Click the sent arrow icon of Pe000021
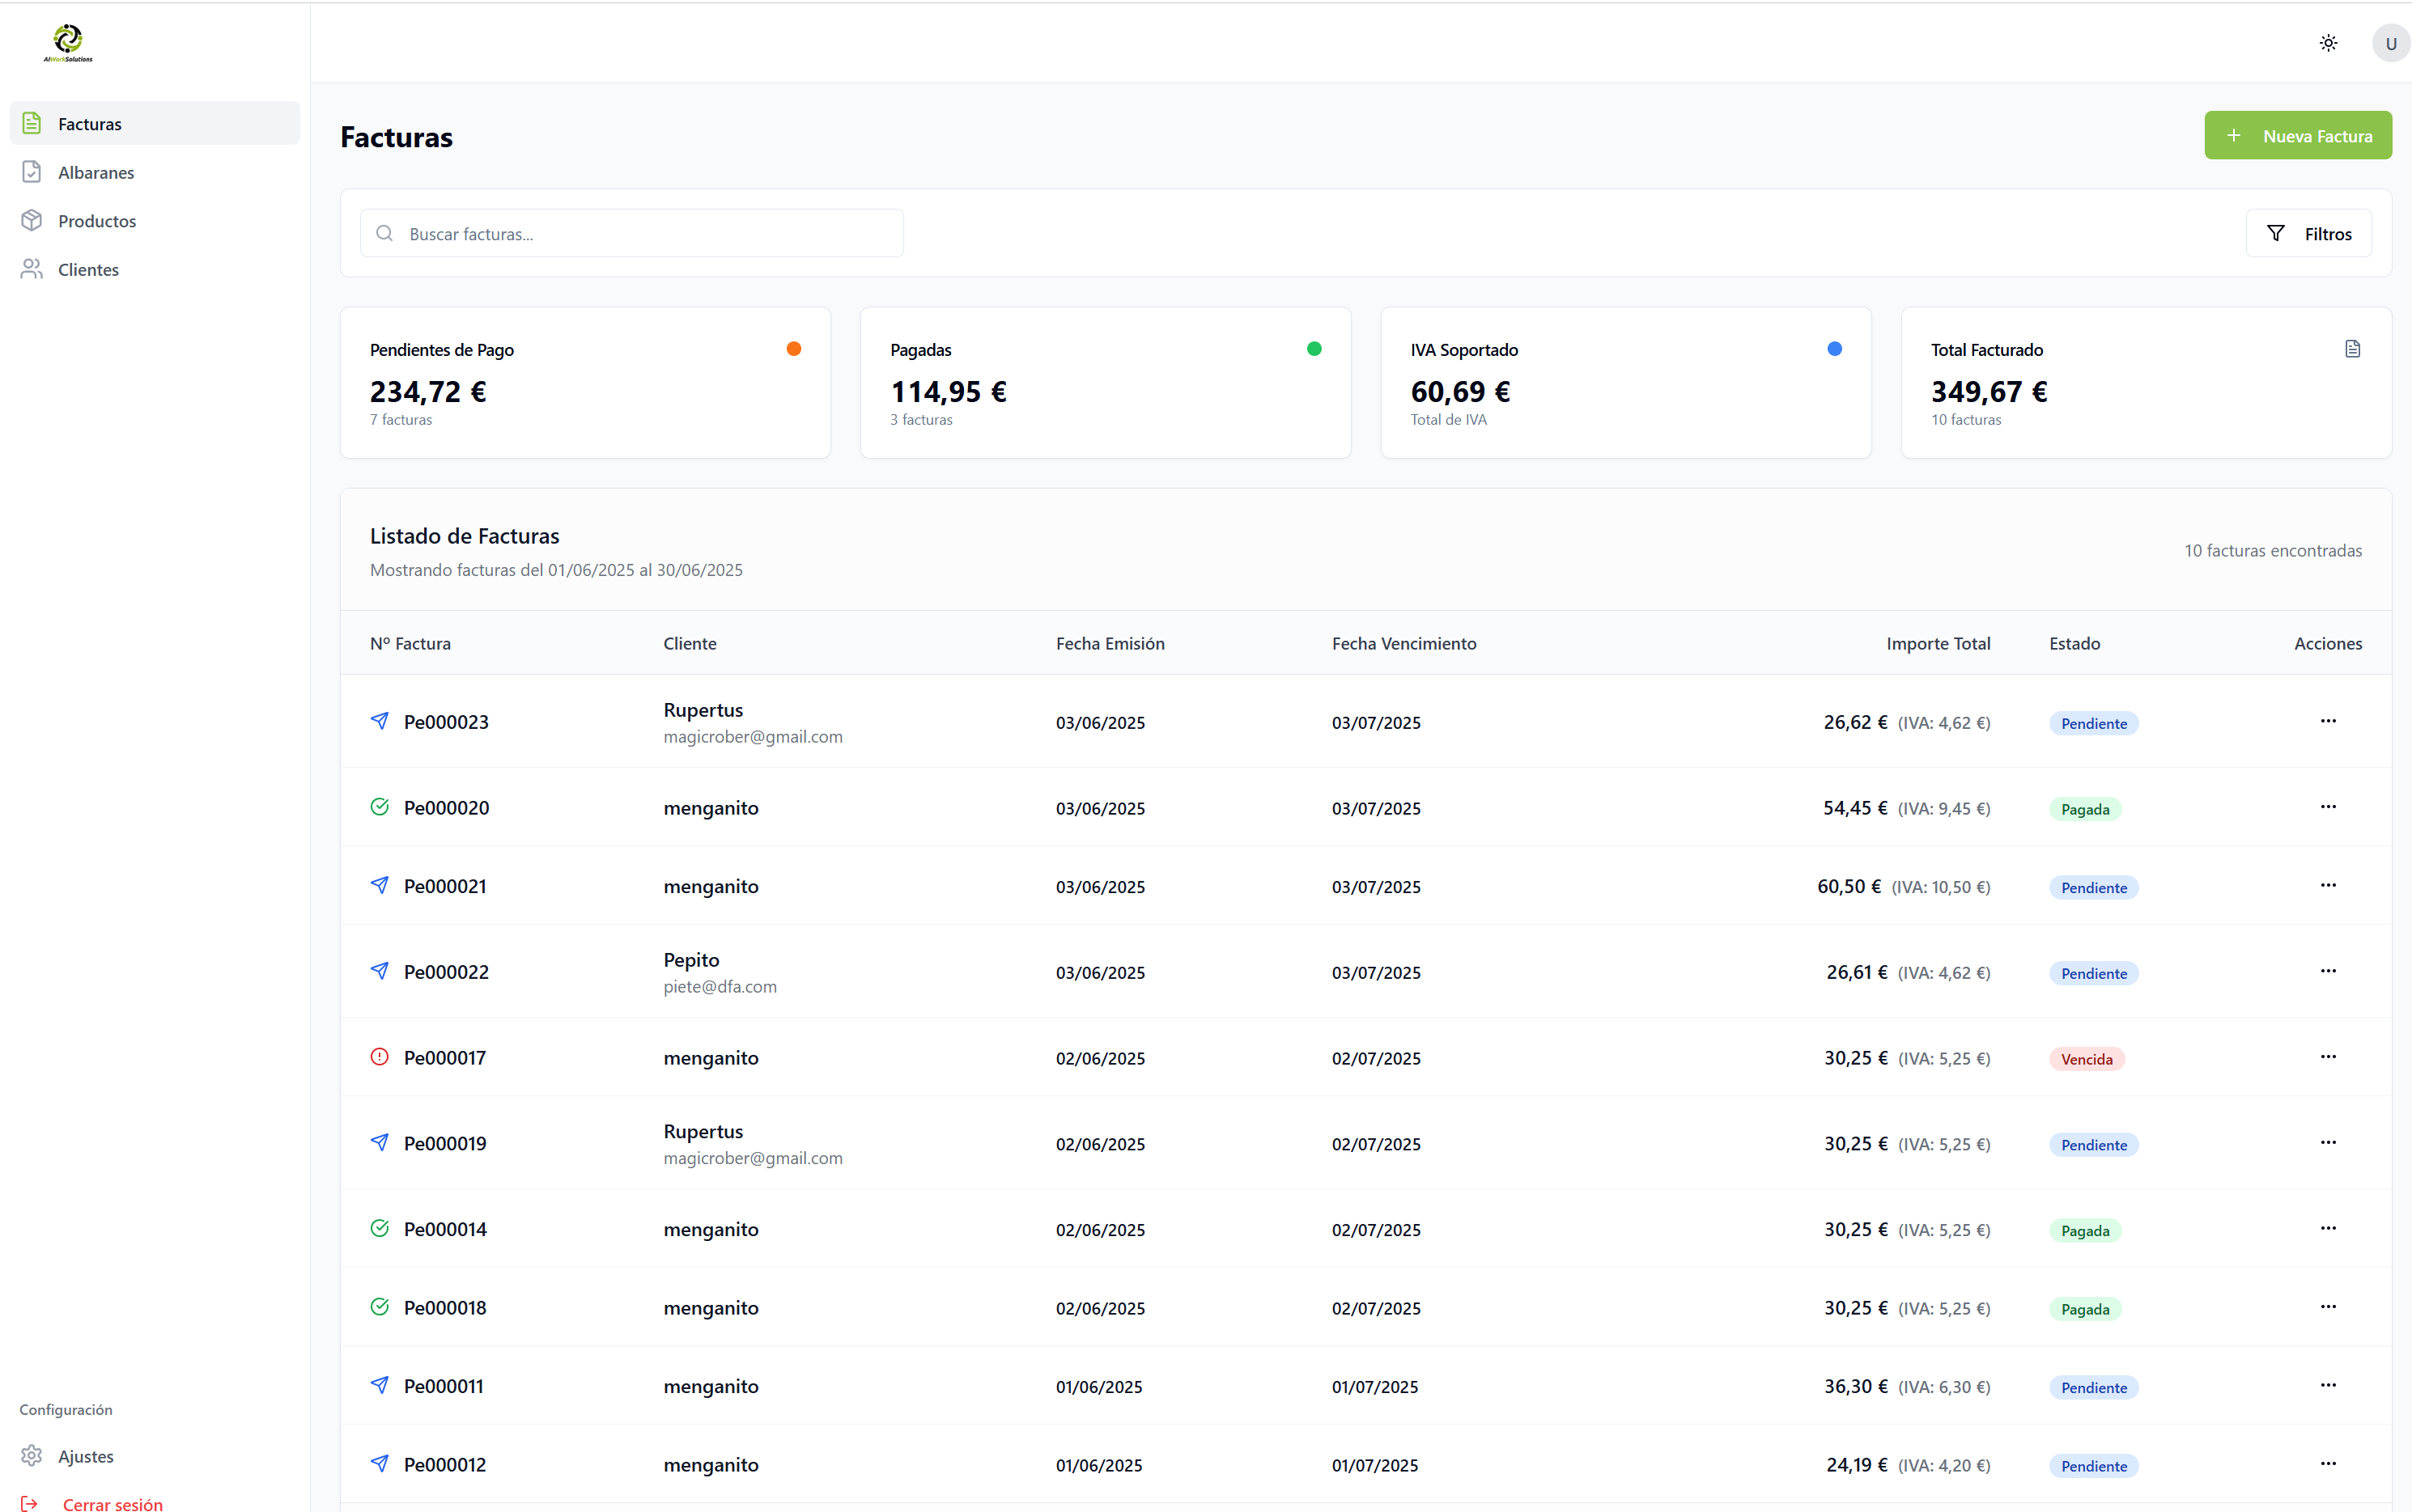 (379, 885)
